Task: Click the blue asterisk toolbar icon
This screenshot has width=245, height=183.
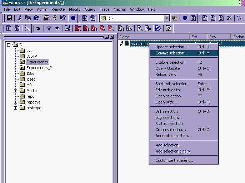Action: (x=57, y=28)
